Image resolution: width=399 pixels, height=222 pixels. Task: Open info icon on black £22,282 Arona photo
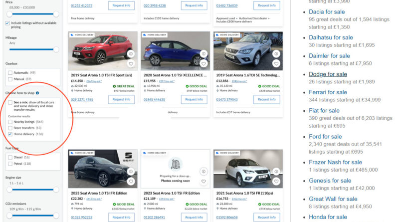[131, 172]
